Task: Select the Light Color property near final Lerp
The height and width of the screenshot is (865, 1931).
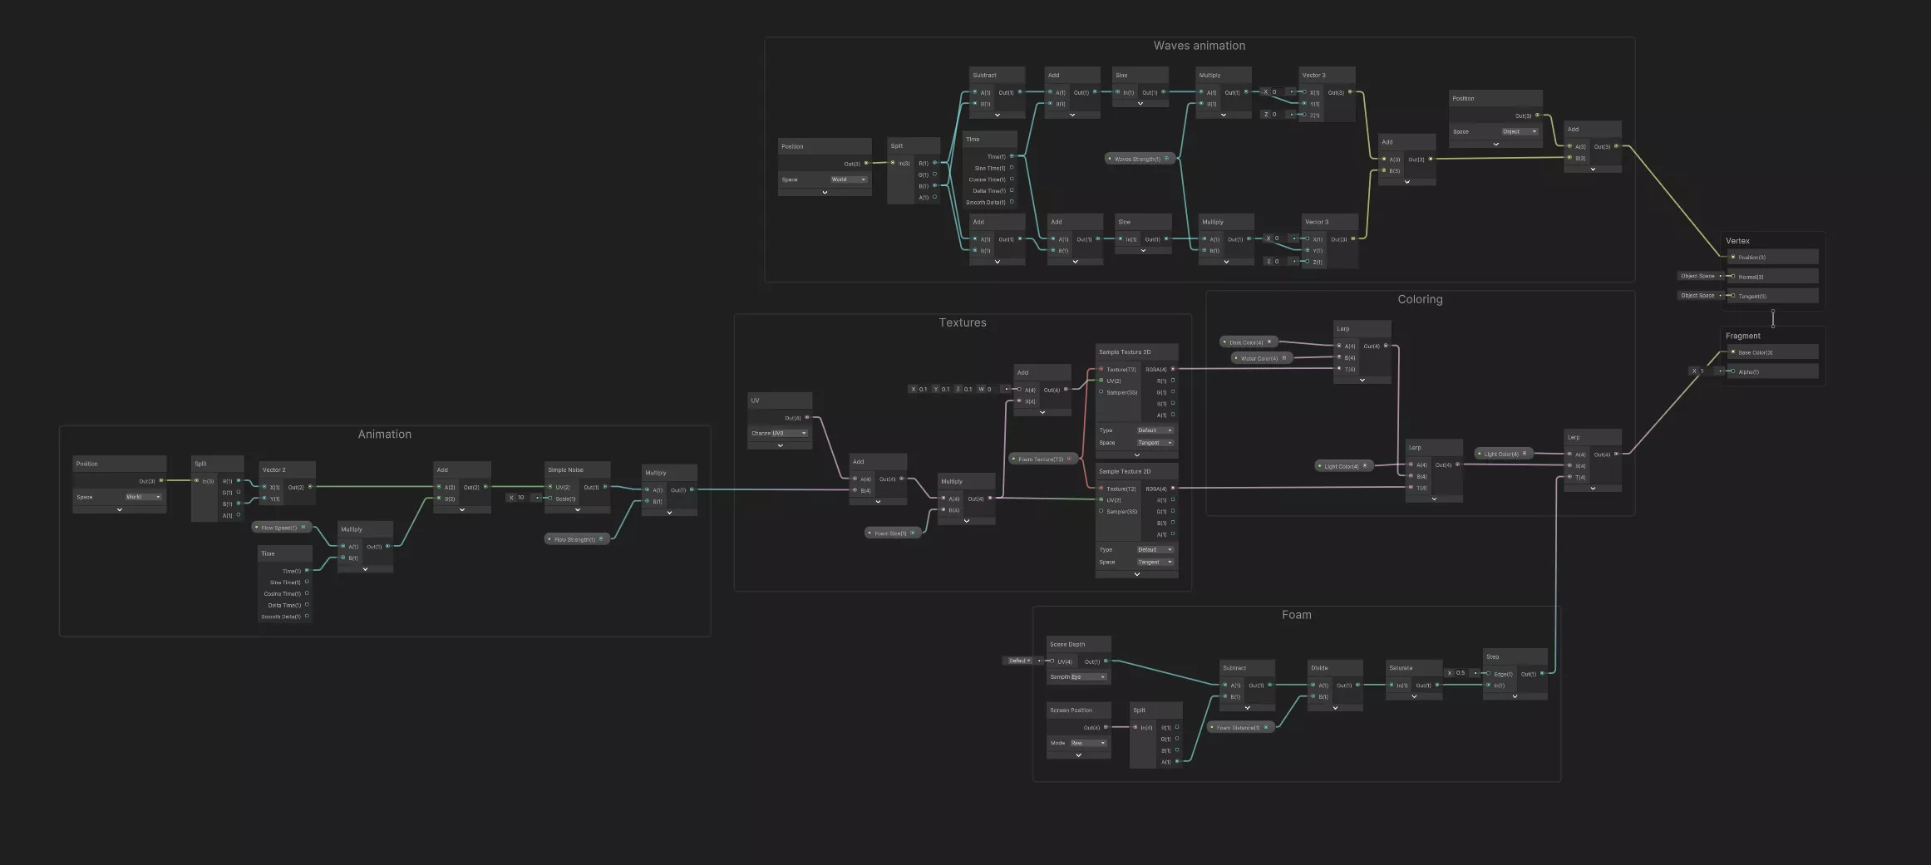Action: [1501, 454]
